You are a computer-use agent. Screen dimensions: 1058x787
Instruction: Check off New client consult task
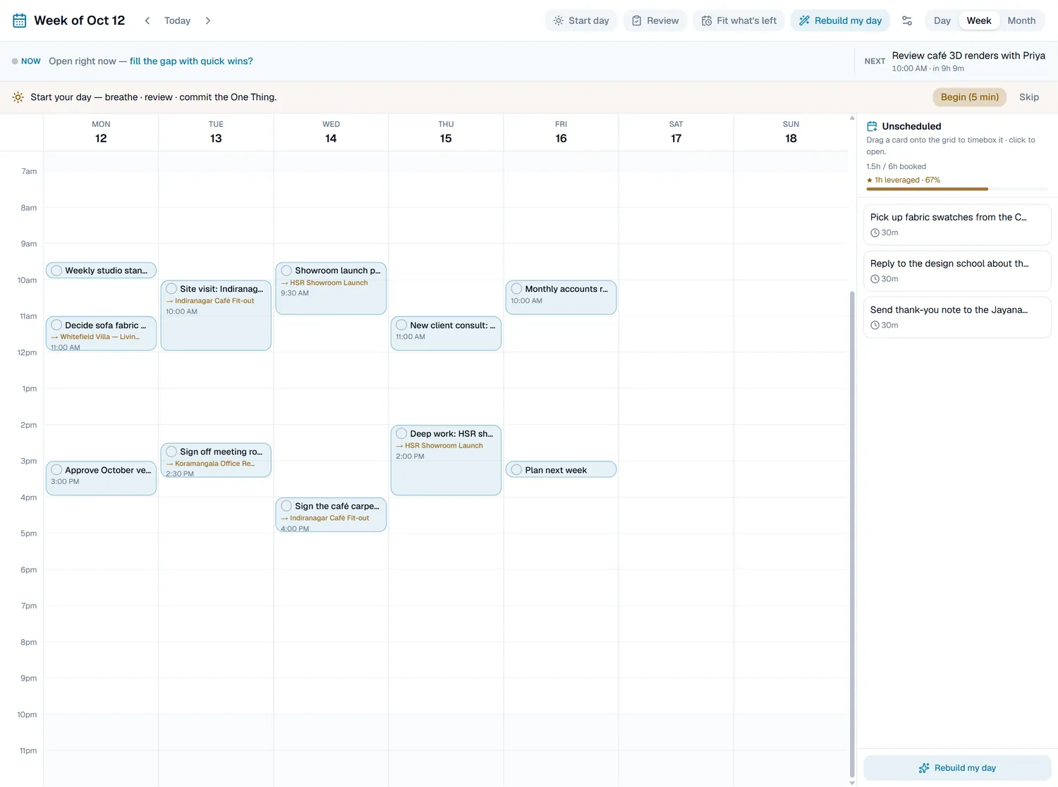coord(401,325)
